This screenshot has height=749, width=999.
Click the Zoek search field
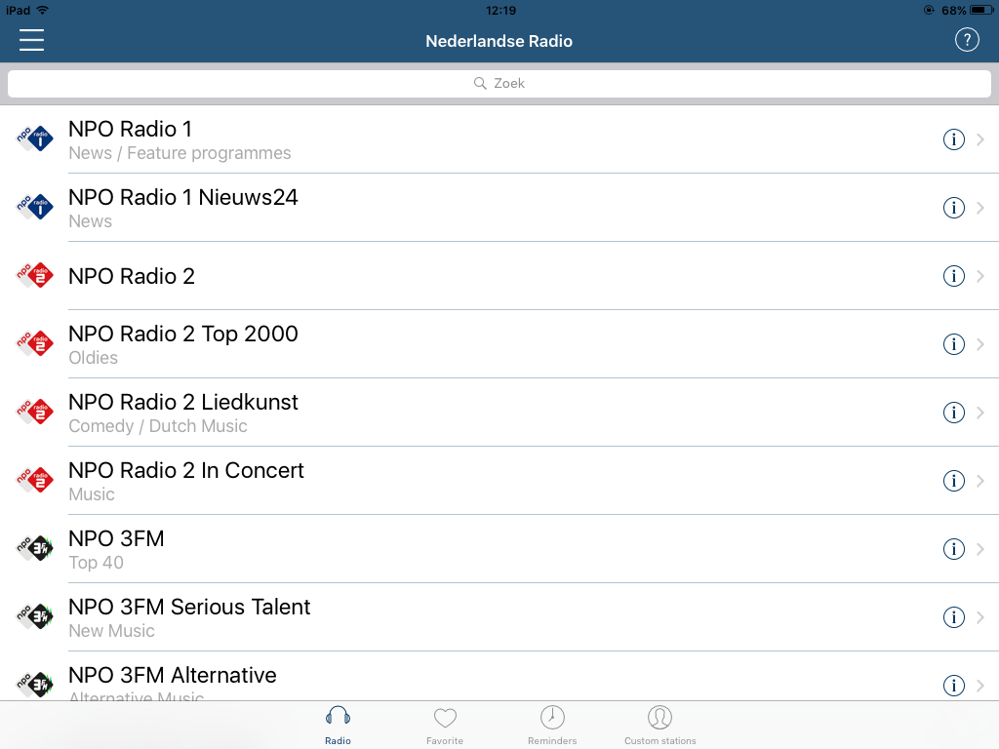tap(499, 84)
